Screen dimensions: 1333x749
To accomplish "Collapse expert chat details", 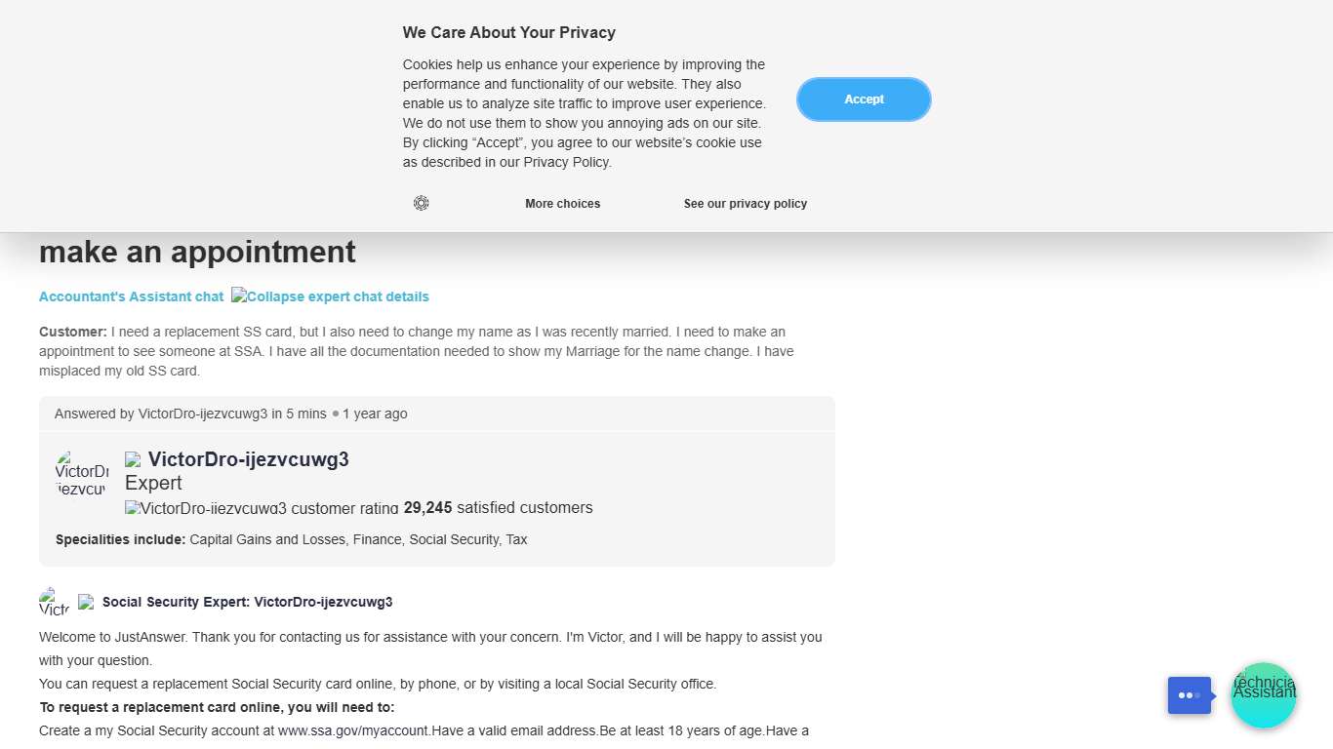I will pyautogui.click(x=330, y=296).
